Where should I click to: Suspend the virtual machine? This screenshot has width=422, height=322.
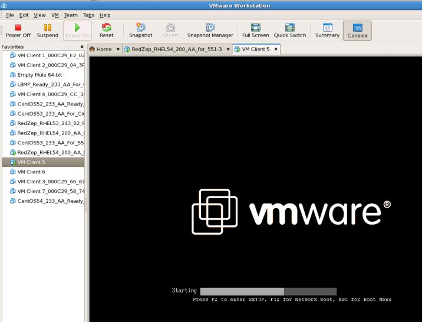[x=48, y=31]
